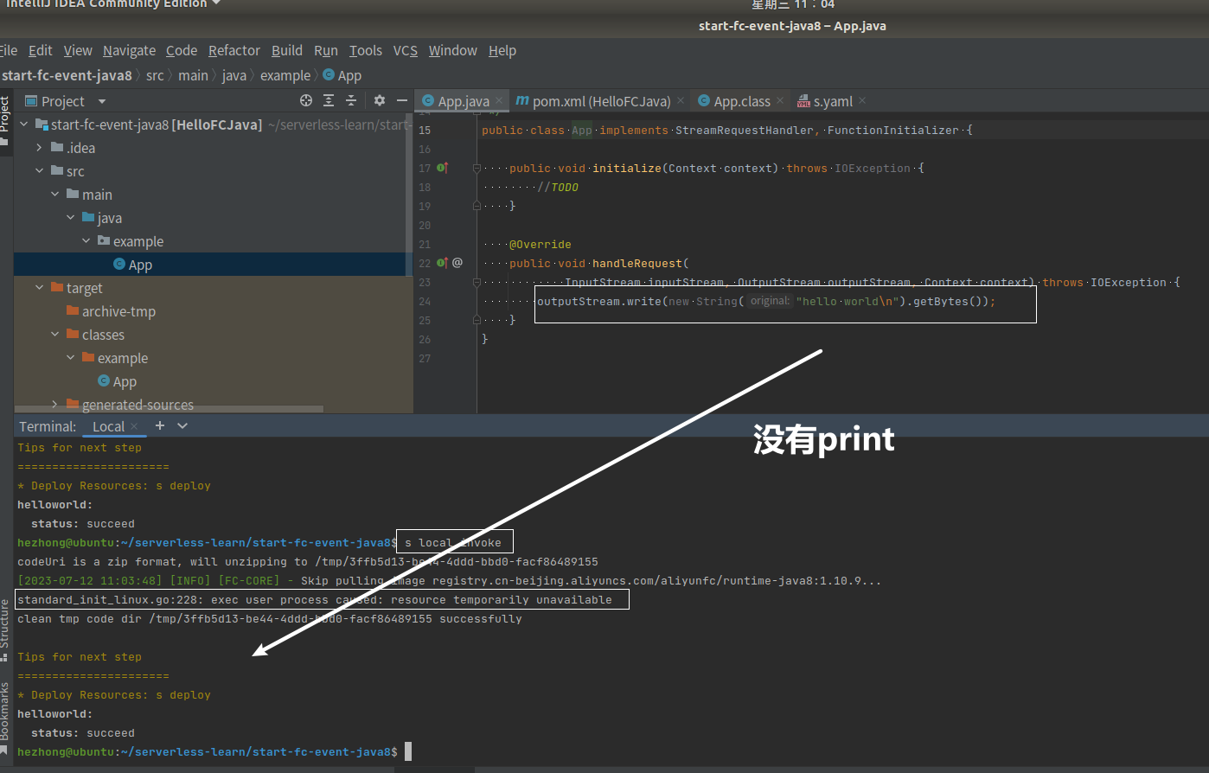The width and height of the screenshot is (1209, 773).
Task: Collapse the target folder
Action: tap(40, 288)
